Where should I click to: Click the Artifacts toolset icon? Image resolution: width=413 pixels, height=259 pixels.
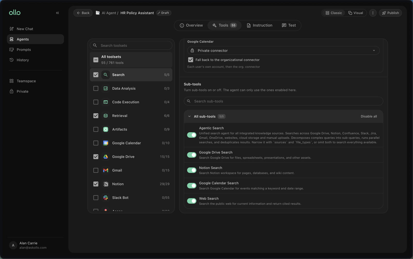pyautogui.click(x=106, y=129)
